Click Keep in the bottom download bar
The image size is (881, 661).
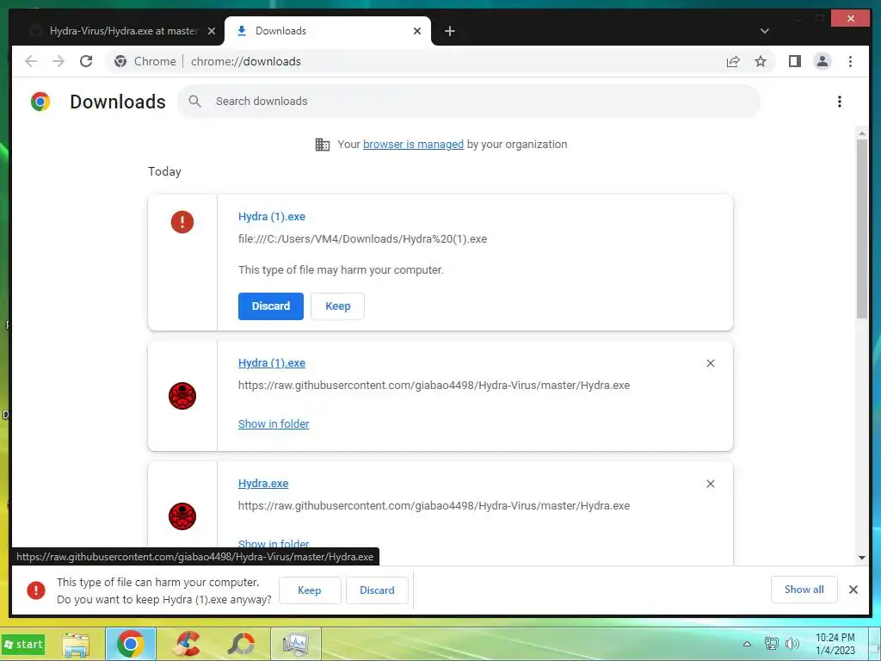click(x=310, y=590)
